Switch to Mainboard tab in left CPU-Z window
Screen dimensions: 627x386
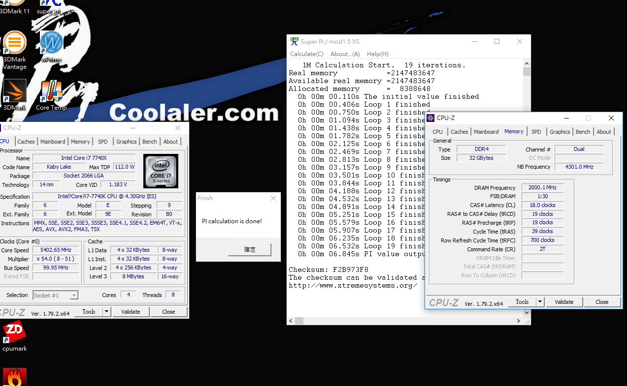coord(53,142)
